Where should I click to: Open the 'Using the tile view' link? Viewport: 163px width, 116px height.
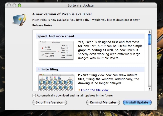pyautogui.click(x=95, y=90)
